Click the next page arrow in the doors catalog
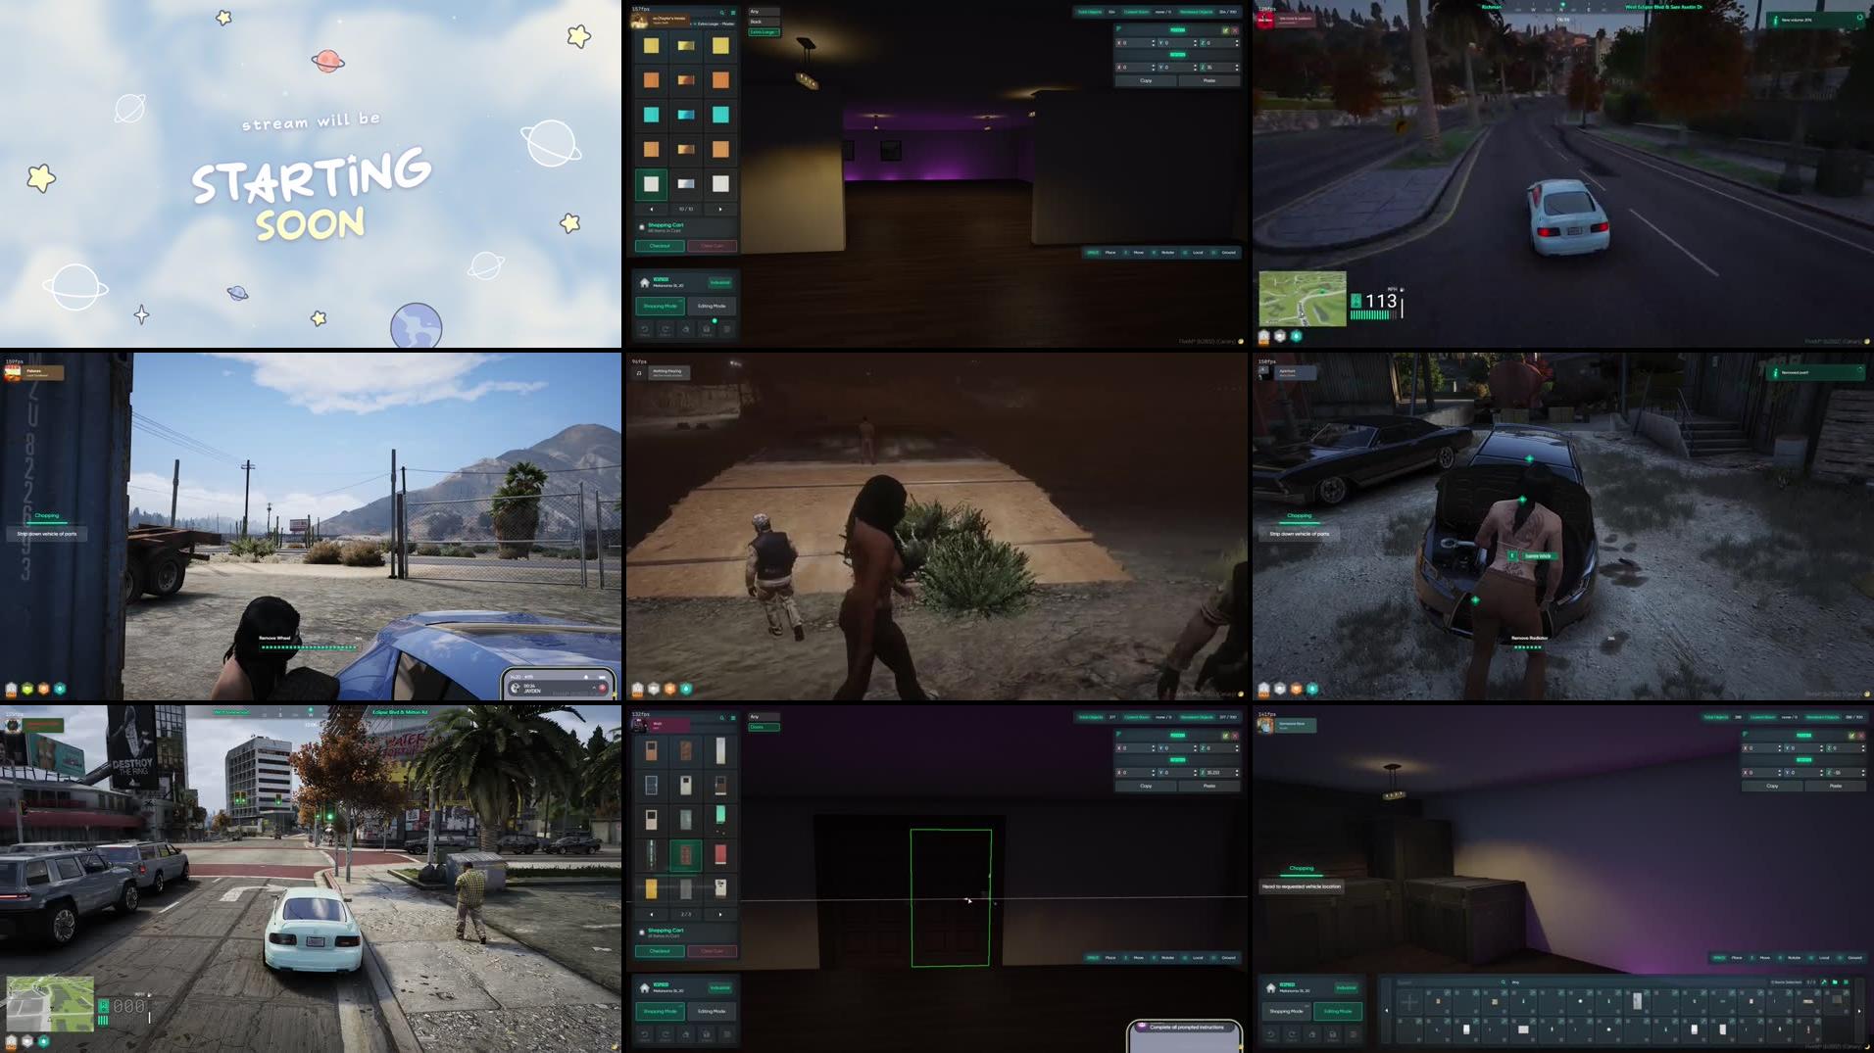The width and height of the screenshot is (1874, 1053). click(x=720, y=915)
